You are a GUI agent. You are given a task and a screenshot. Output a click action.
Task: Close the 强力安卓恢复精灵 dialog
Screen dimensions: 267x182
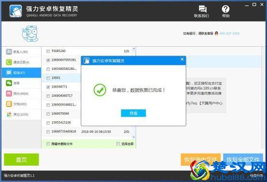182,59
